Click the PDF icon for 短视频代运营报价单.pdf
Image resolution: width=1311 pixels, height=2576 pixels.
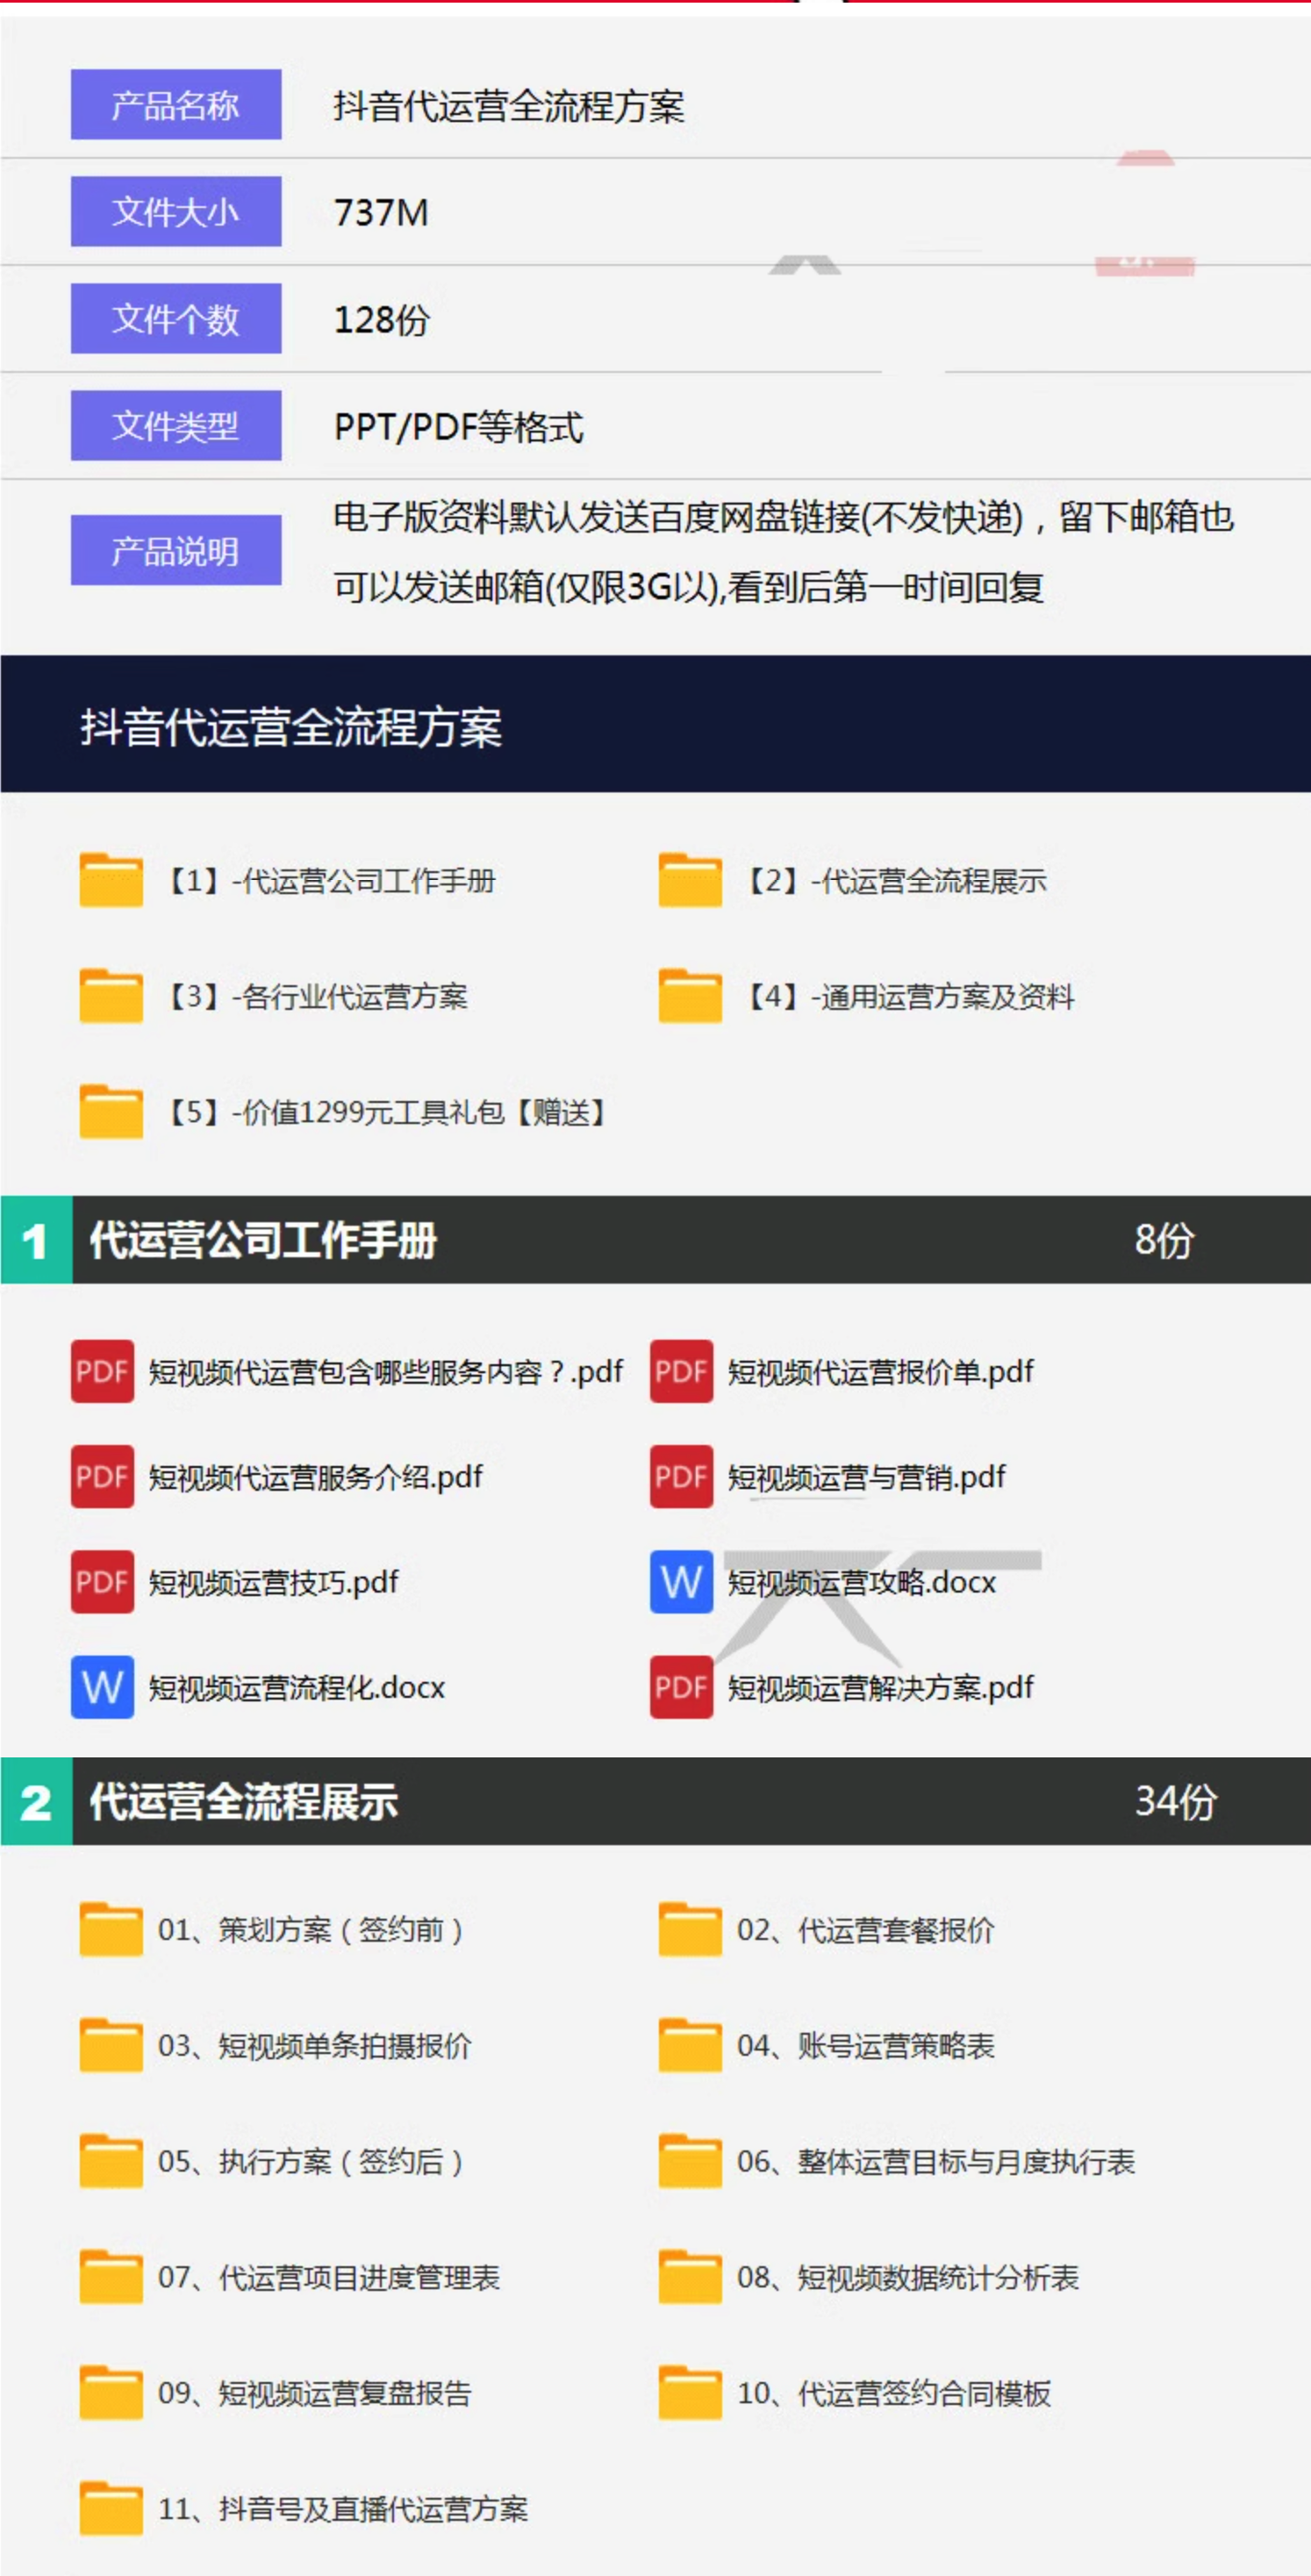681,1371
